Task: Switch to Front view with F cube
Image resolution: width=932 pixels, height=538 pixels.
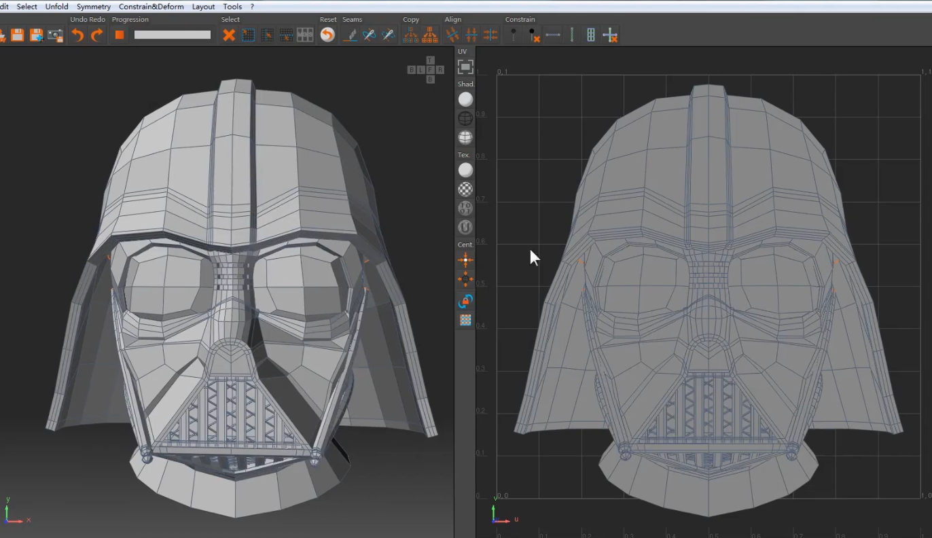Action: (430, 70)
